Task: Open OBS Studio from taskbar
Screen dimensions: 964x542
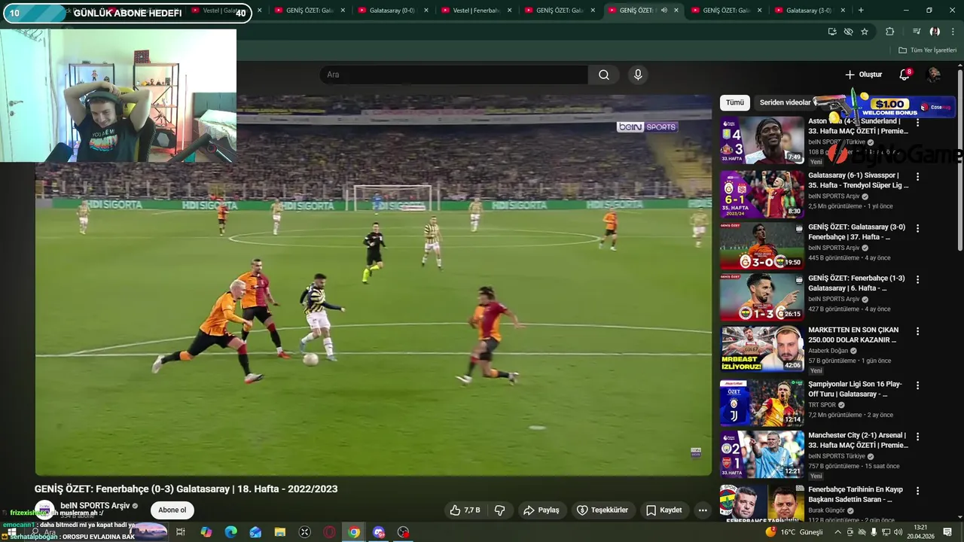Action: [404, 532]
